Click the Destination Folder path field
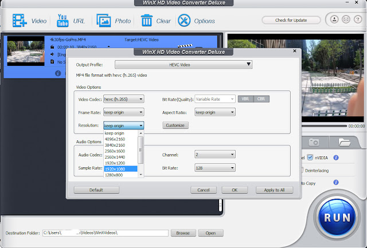This screenshot has height=248, width=367. pyautogui.click(x=106, y=233)
